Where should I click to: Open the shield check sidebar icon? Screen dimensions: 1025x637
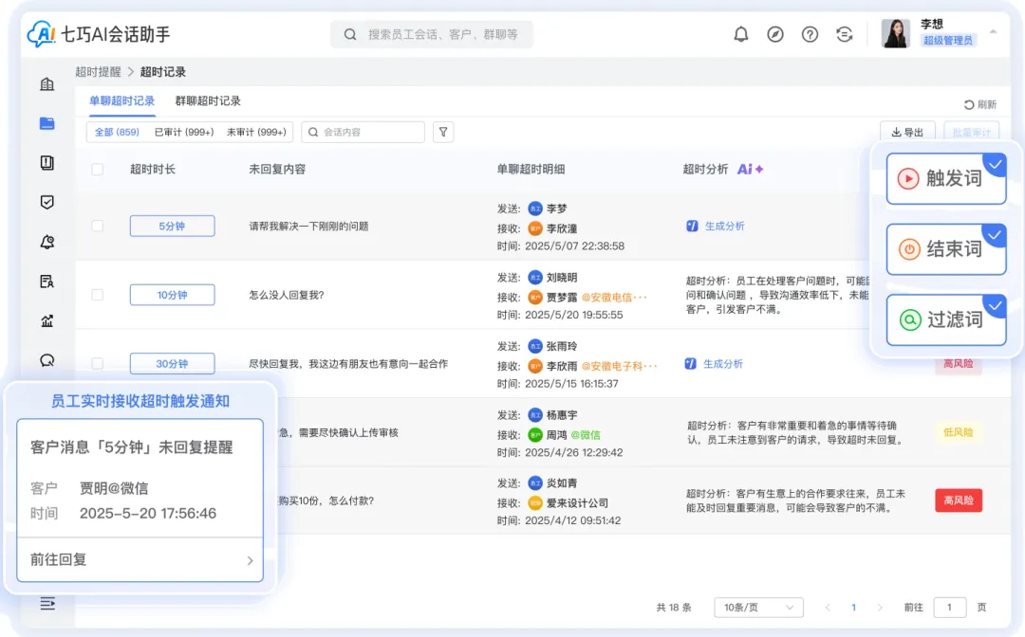[x=47, y=202]
